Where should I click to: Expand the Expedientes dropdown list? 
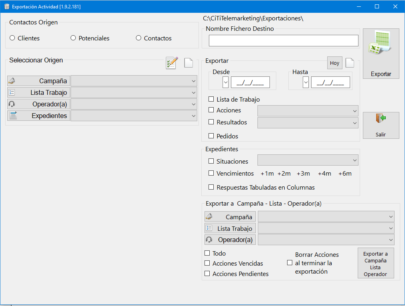click(134, 116)
